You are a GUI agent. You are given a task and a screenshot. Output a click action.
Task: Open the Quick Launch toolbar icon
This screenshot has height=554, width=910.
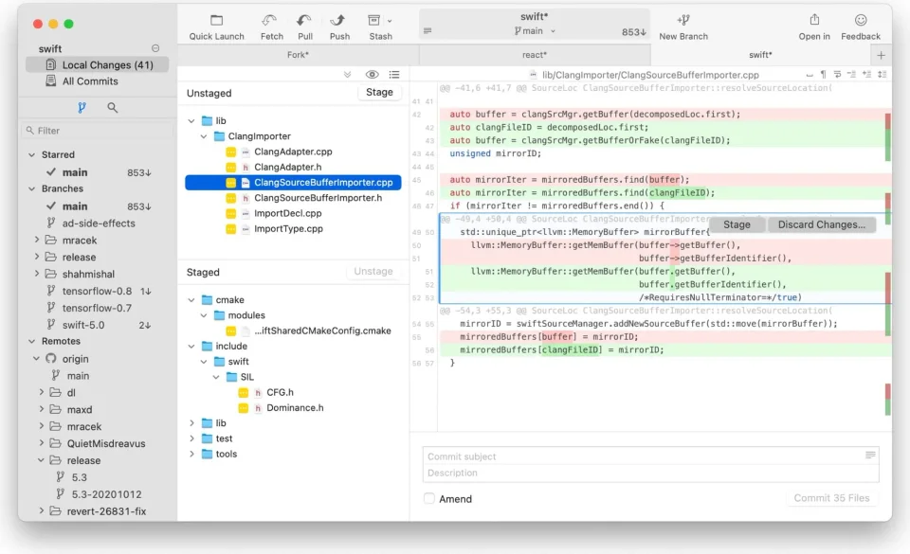[216, 21]
